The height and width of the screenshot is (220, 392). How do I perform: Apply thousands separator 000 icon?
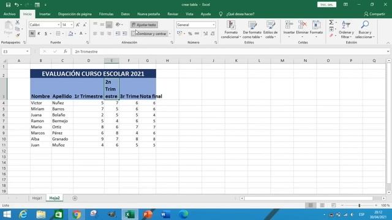(197, 34)
